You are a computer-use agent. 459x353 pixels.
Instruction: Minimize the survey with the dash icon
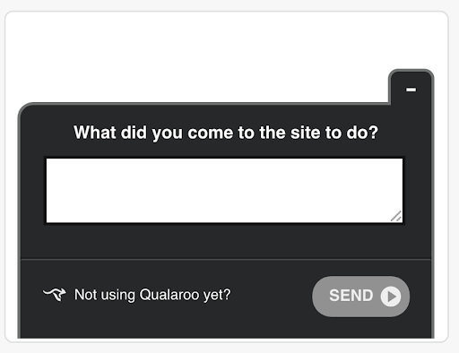coord(411,90)
